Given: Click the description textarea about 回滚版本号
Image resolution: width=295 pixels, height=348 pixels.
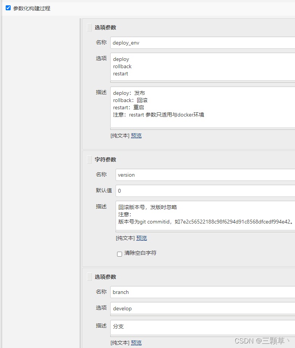Looking at the screenshot, I should point(205,216).
